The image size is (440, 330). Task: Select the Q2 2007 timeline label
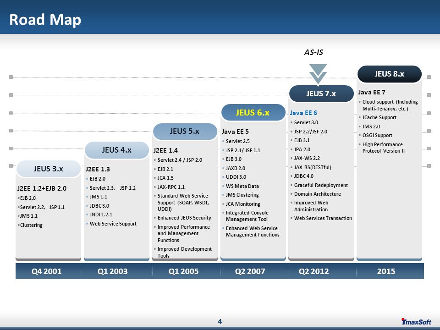click(x=250, y=271)
